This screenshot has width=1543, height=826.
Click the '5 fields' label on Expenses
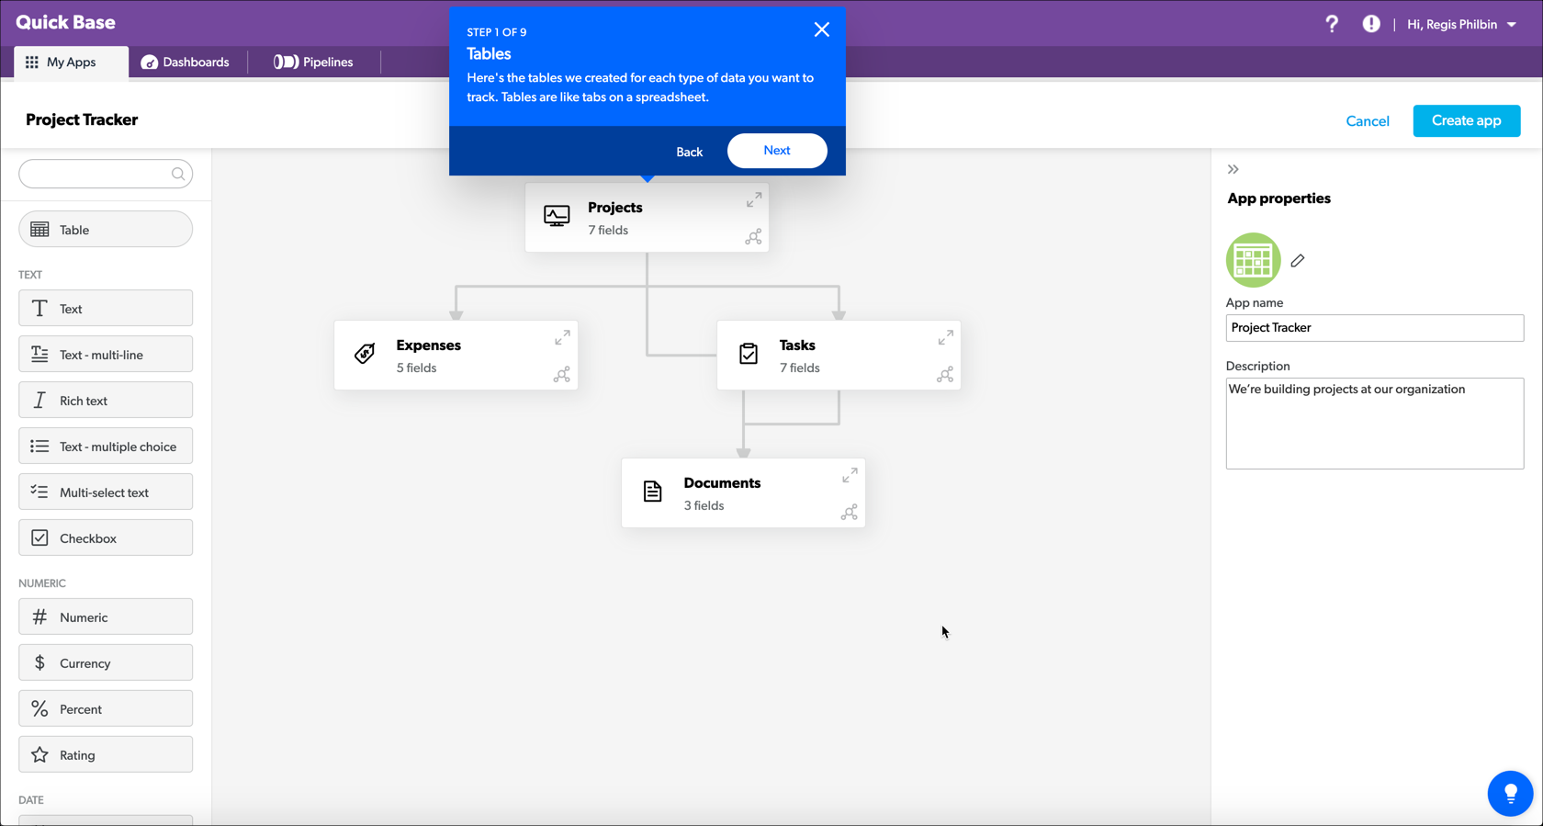click(x=416, y=368)
